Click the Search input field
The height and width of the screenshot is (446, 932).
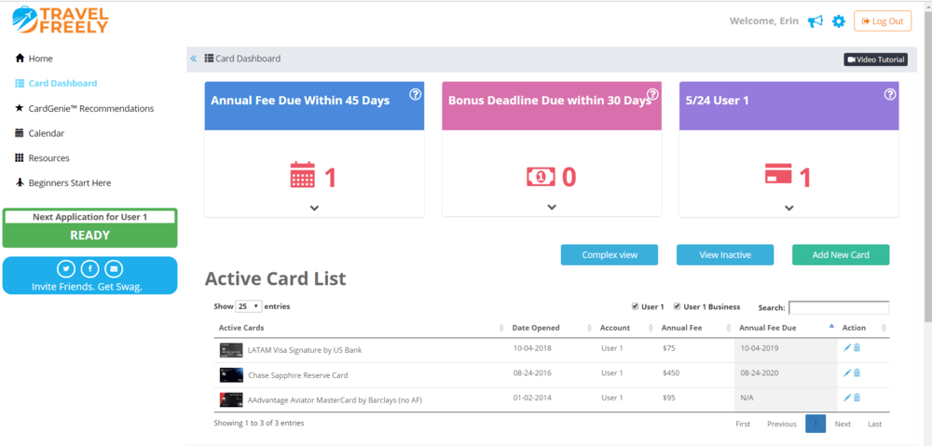click(839, 307)
